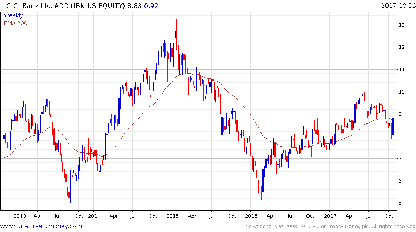Image resolution: width=416 pixels, height=232 pixels.
Task: Click the 5 price axis label
Action: coord(400,203)
